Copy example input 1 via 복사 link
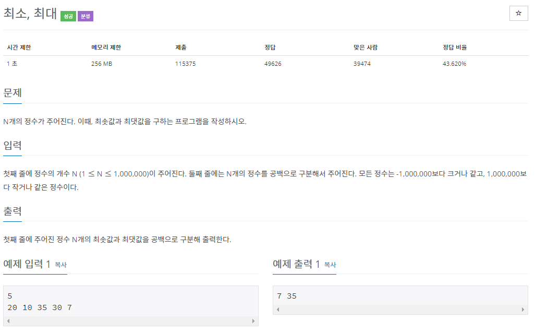The width and height of the screenshot is (535, 332). point(60,265)
